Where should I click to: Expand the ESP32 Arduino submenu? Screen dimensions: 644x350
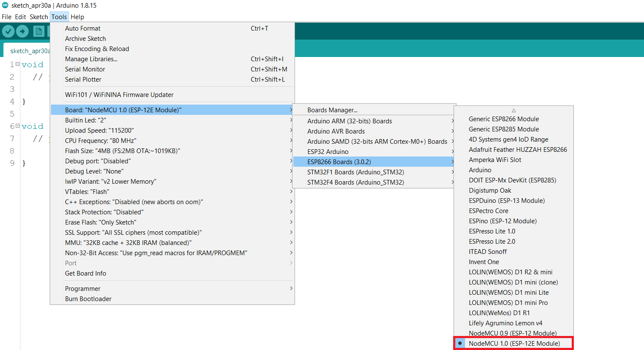pos(374,152)
